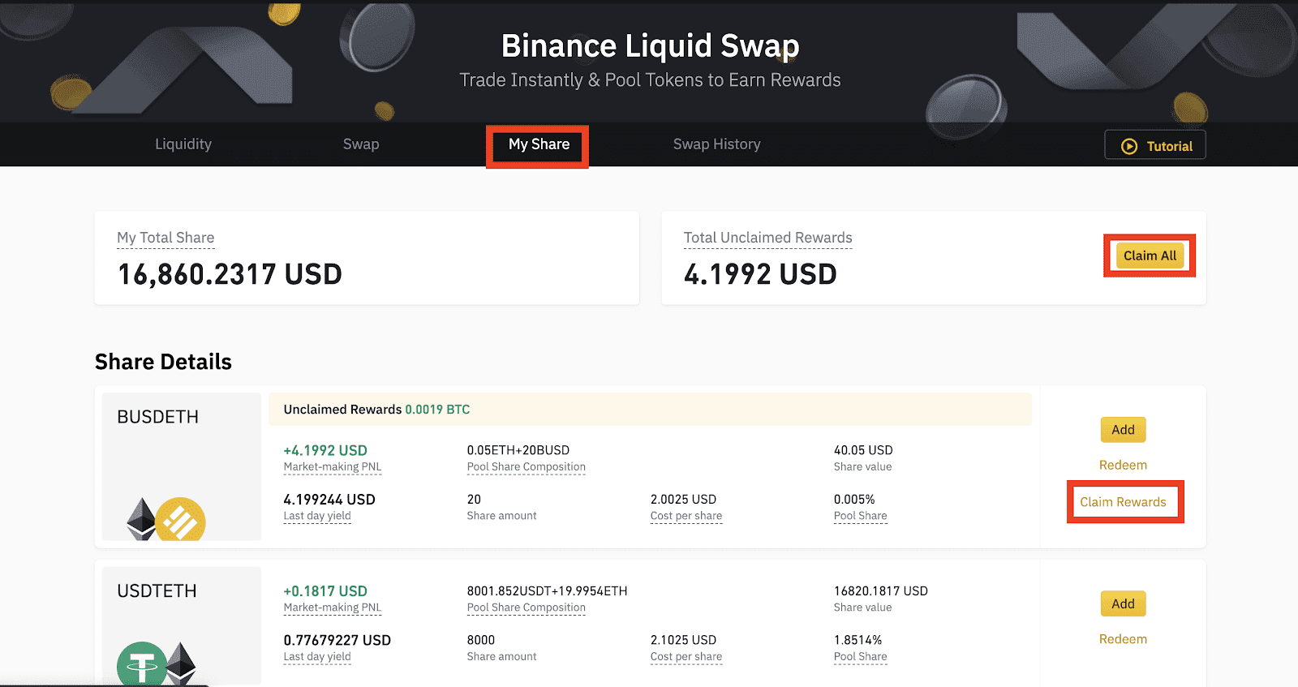Click the Tether icon in USDTETH card
1298x687 pixels.
[x=142, y=663]
